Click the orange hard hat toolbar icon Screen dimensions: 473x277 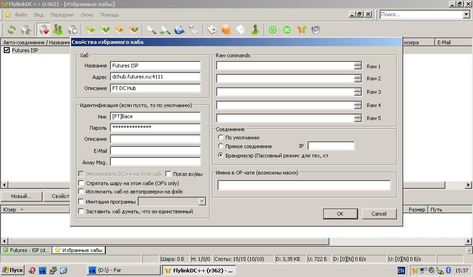pos(226,30)
